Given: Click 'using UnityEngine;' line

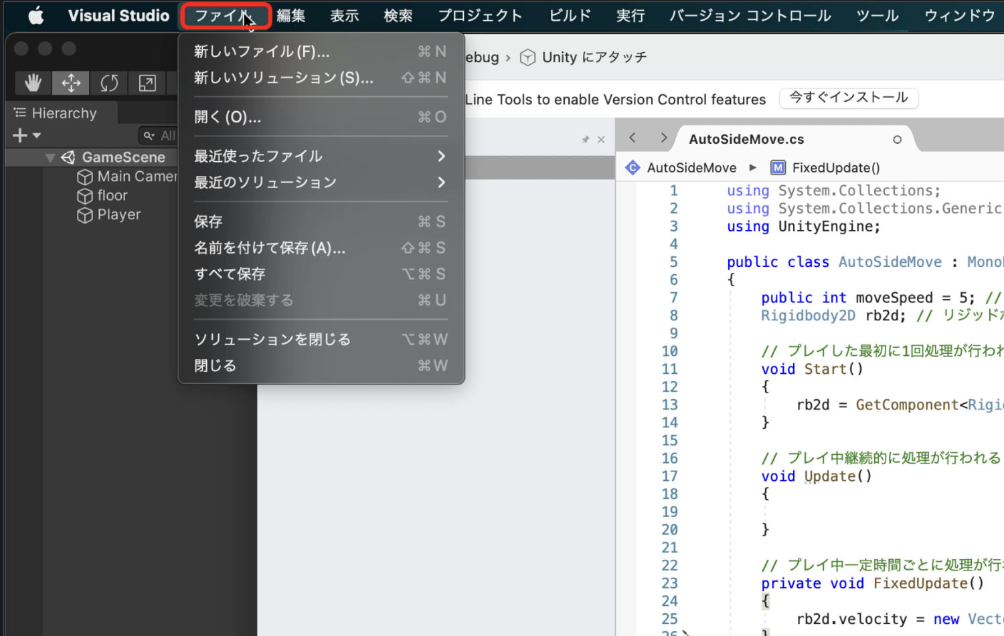Looking at the screenshot, I should [x=803, y=227].
